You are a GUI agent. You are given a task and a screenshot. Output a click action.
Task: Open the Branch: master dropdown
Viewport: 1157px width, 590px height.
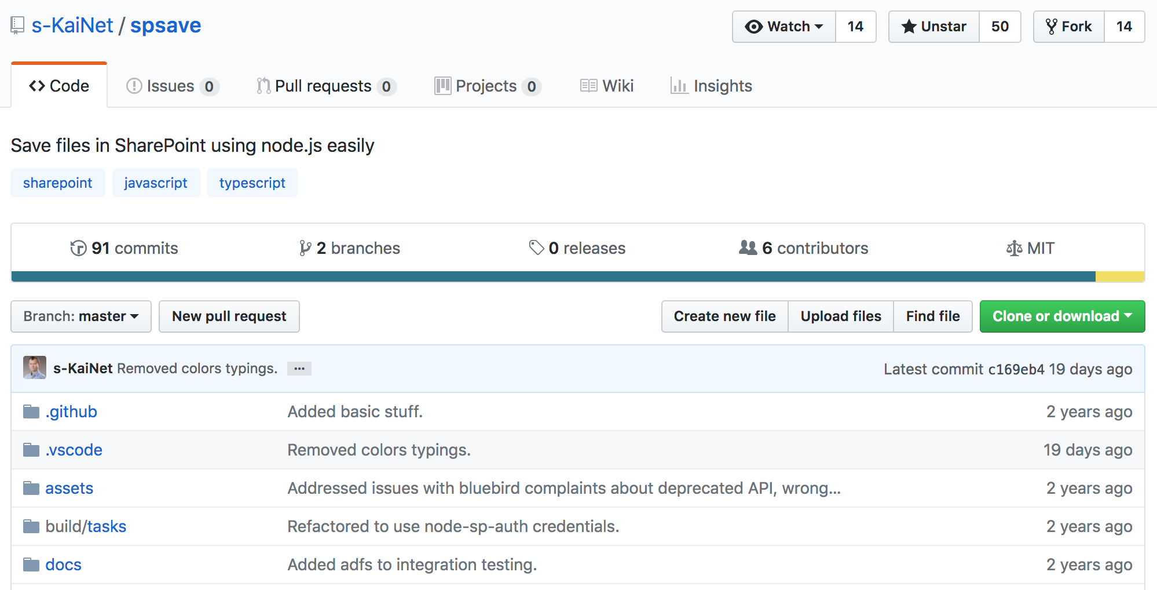point(81,316)
